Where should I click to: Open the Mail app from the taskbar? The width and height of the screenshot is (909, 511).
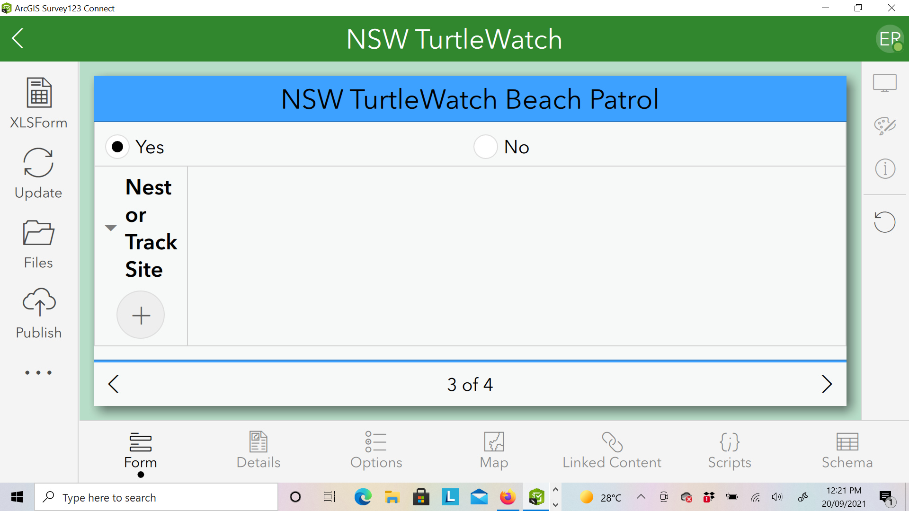tap(479, 497)
